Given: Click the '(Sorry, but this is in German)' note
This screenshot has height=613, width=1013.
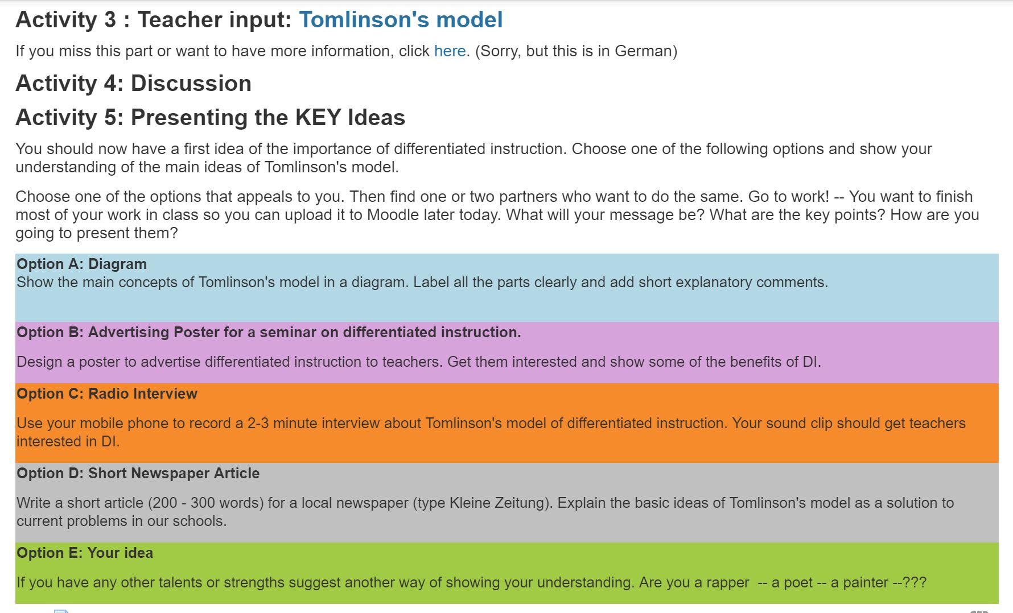Looking at the screenshot, I should (x=576, y=51).
